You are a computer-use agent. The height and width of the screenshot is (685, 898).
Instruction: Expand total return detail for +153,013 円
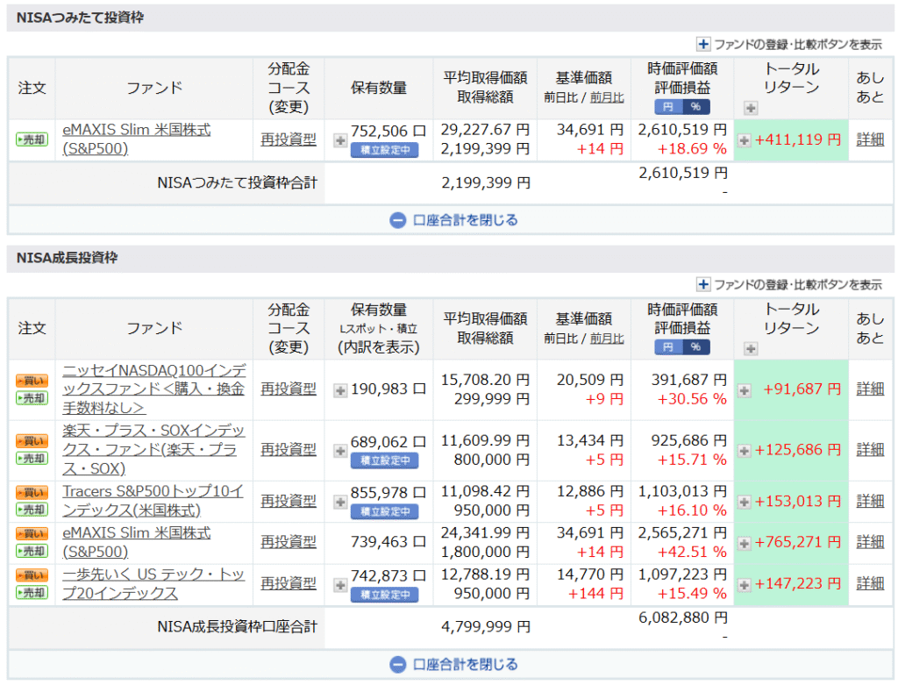[x=744, y=502]
